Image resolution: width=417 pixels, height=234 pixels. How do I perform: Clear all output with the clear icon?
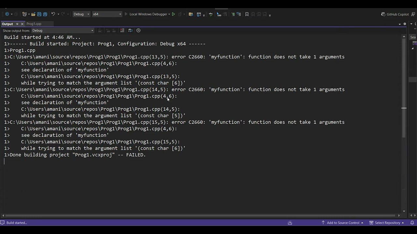[122, 30]
